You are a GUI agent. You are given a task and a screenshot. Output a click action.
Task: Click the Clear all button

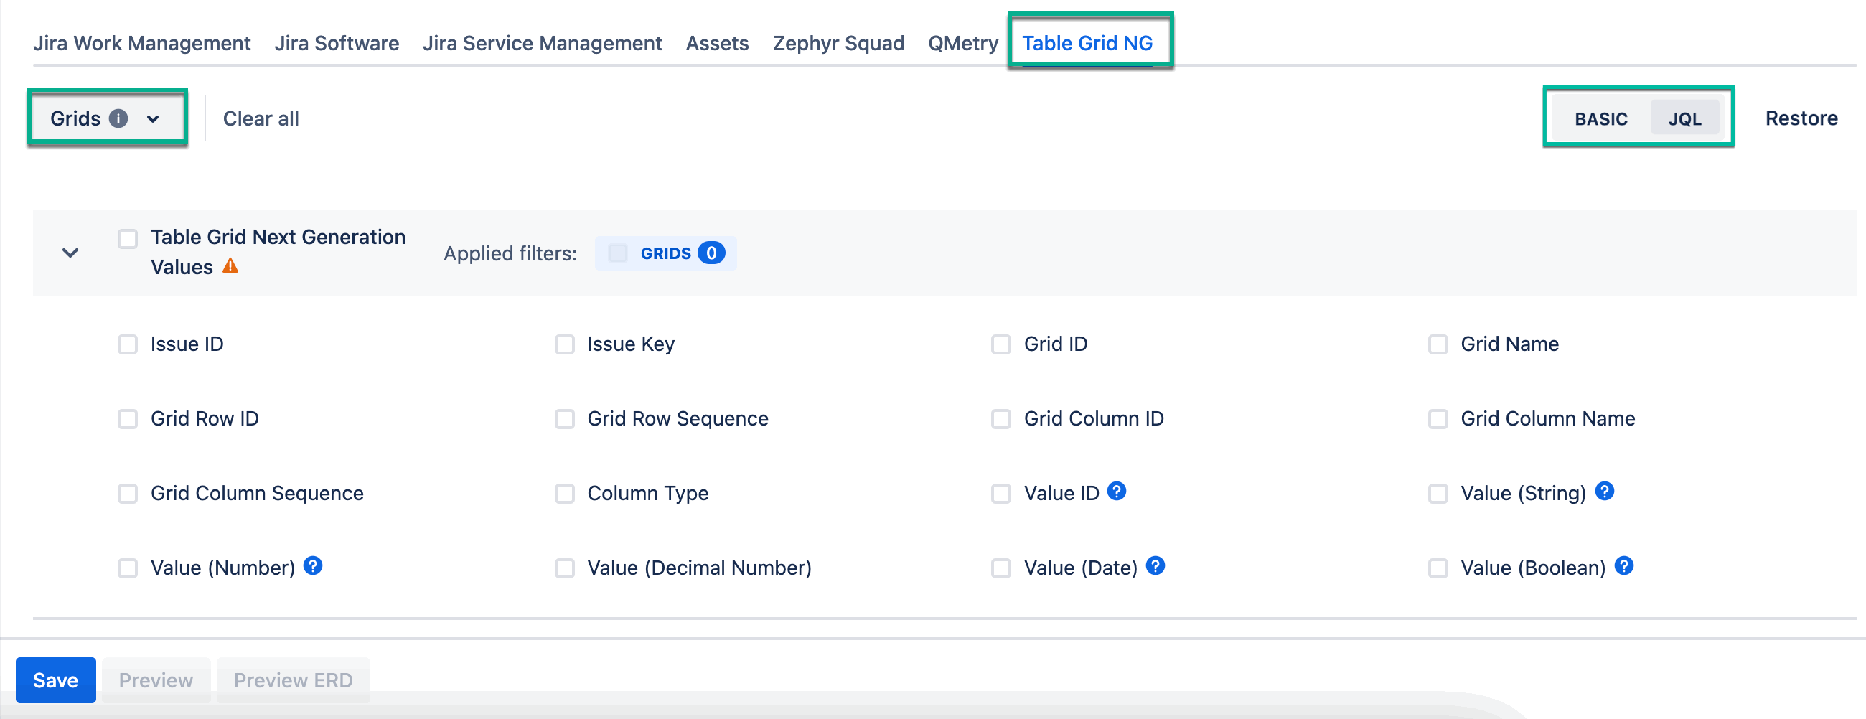261,118
